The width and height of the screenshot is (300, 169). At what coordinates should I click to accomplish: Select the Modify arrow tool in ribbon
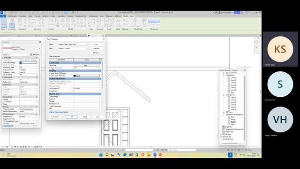click(x=4, y=23)
